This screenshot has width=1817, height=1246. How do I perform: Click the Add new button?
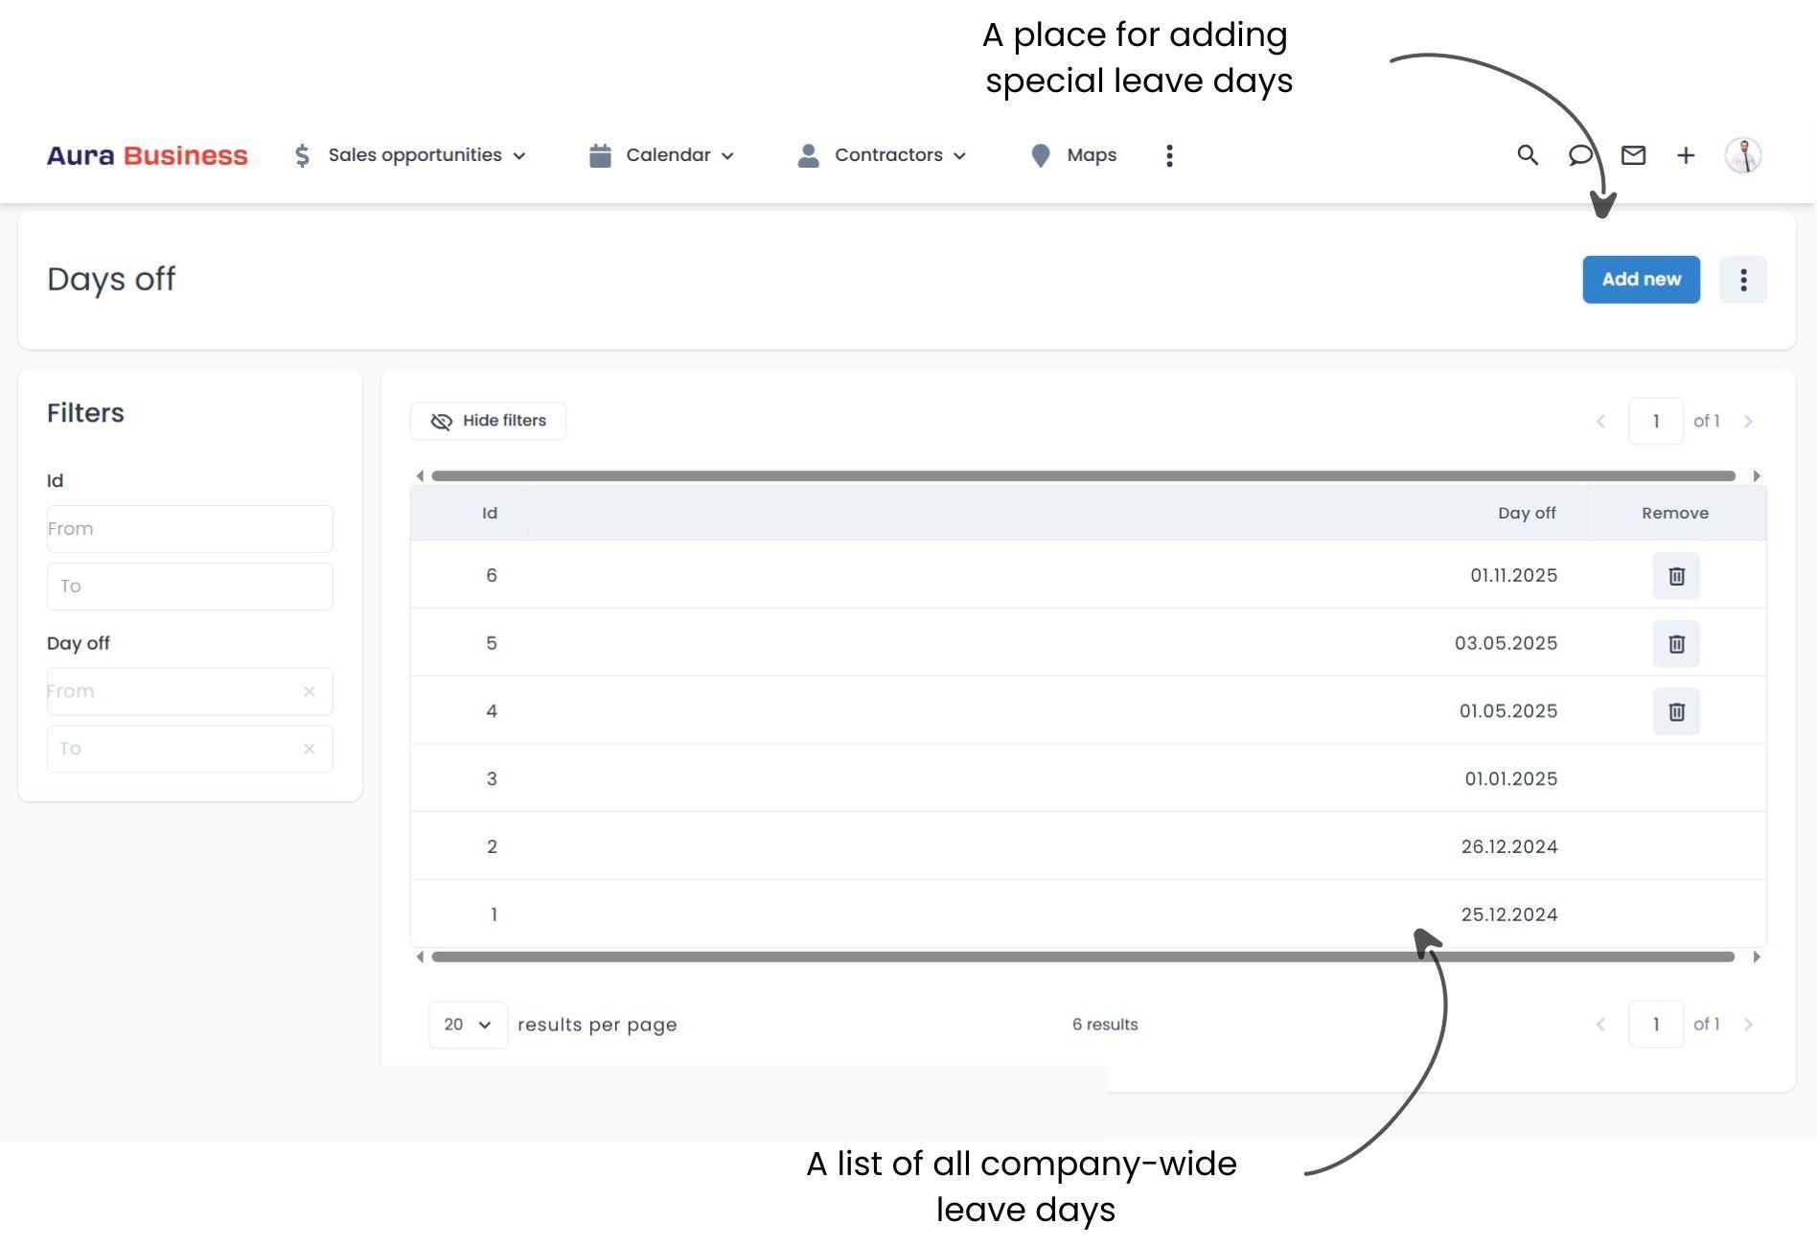1641,280
